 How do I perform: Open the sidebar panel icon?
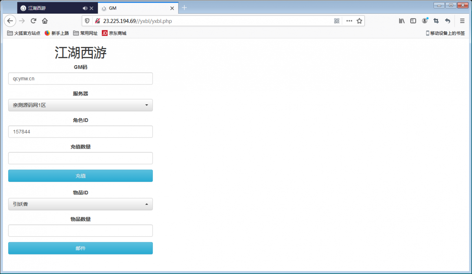(x=413, y=21)
